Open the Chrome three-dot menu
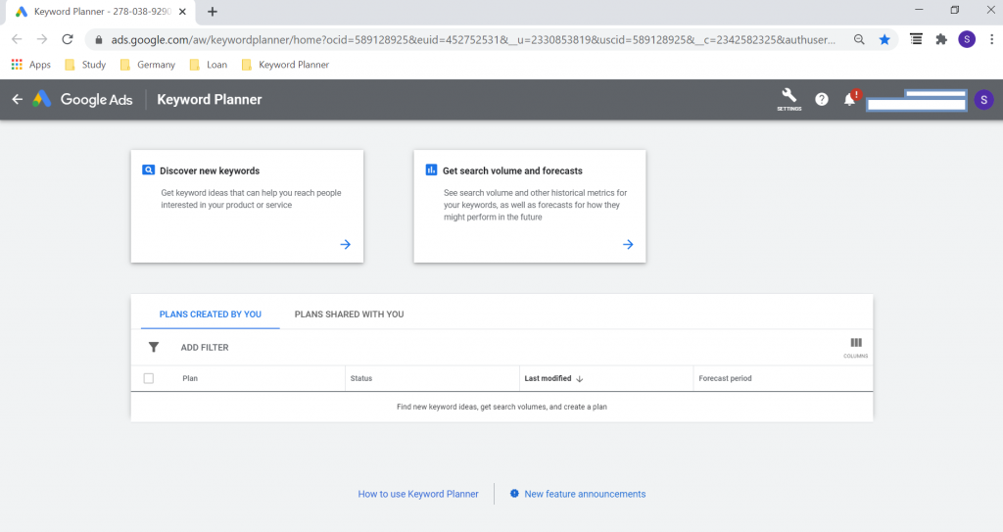1003x532 pixels. [x=991, y=40]
